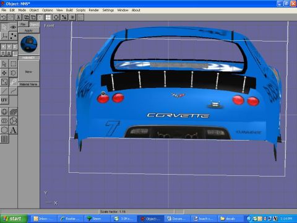
Task: Toggle the four-dot view toolbar button
Action: [x=48, y=17]
